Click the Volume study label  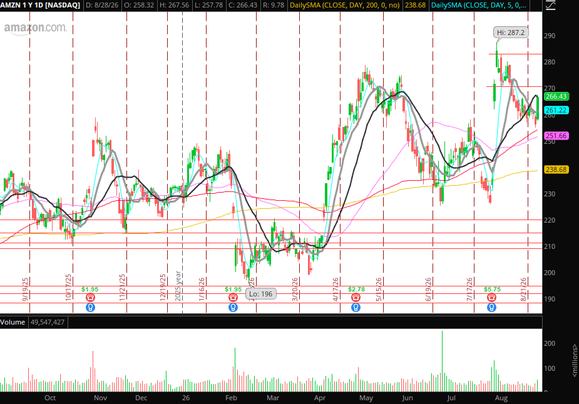click(13, 322)
